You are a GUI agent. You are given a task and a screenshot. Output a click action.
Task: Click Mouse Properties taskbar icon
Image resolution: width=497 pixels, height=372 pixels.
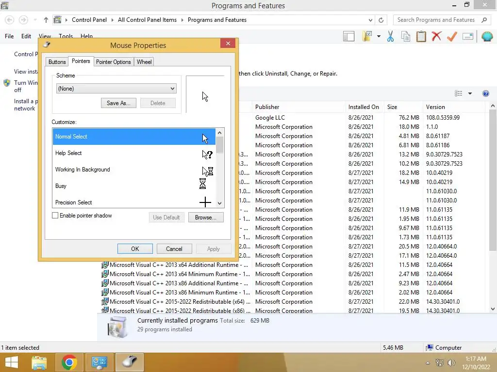pos(129,362)
